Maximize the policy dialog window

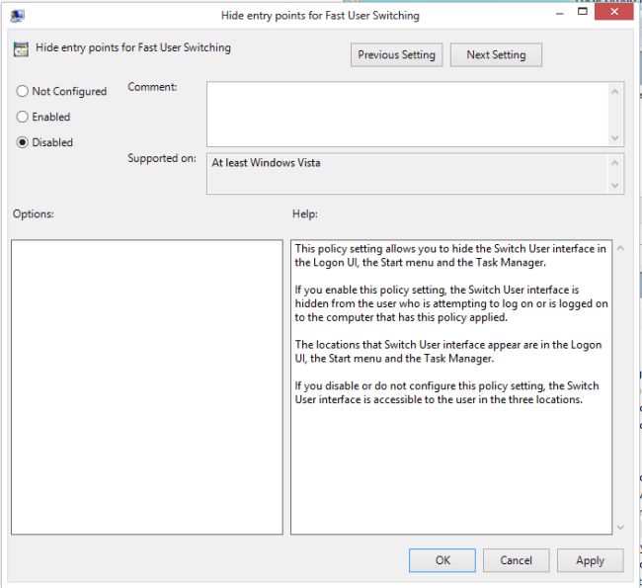pos(582,12)
